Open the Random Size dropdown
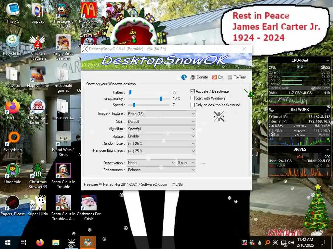Screen dimensions: 333x249 click(x=161, y=144)
